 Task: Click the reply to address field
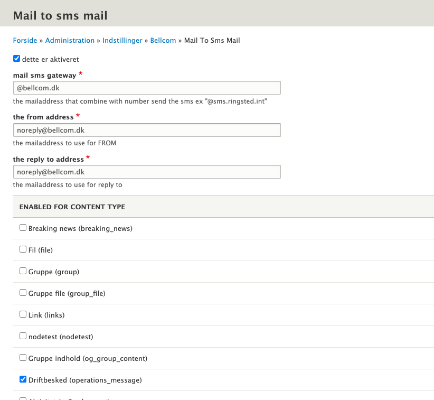click(147, 172)
